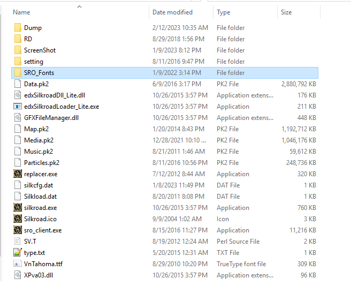Click the Data.pk2 file icon
Image resolution: width=351 pixels, height=286 pixels.
[18, 84]
